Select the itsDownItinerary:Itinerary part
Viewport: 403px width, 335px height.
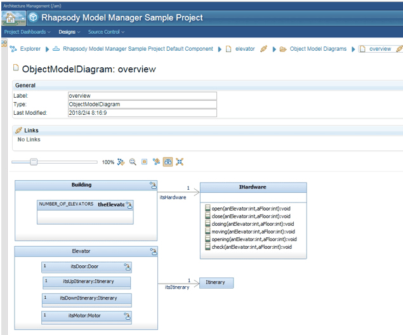coord(87,300)
